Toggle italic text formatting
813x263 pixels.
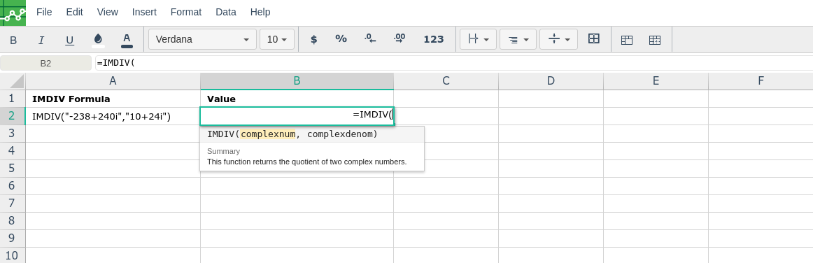(x=41, y=40)
